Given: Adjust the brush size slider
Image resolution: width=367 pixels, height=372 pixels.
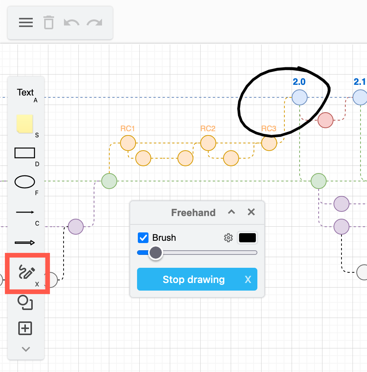Looking at the screenshot, I should tap(156, 253).
